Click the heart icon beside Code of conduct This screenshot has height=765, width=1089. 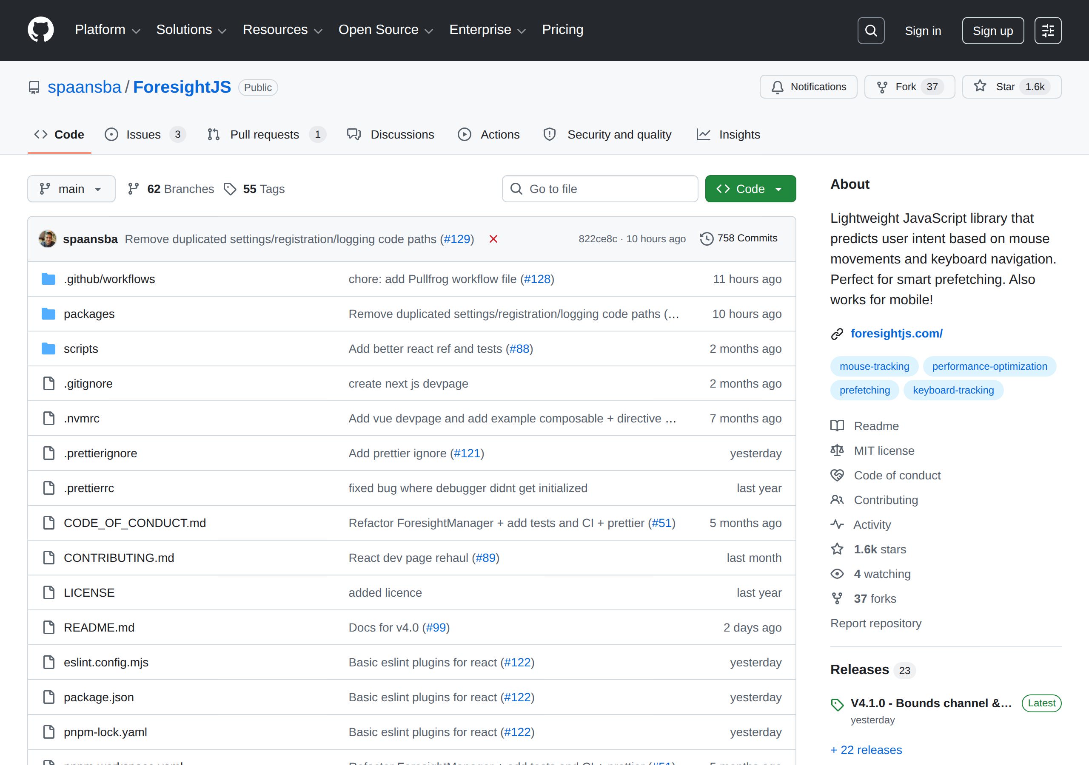[837, 475]
